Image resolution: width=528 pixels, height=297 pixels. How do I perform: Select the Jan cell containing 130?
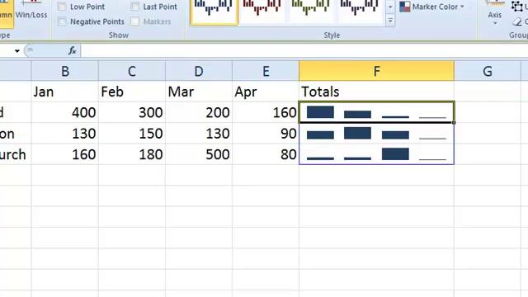tap(65, 134)
